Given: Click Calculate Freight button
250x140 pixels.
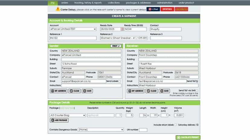Looking at the screenshot, I should 188,137.
